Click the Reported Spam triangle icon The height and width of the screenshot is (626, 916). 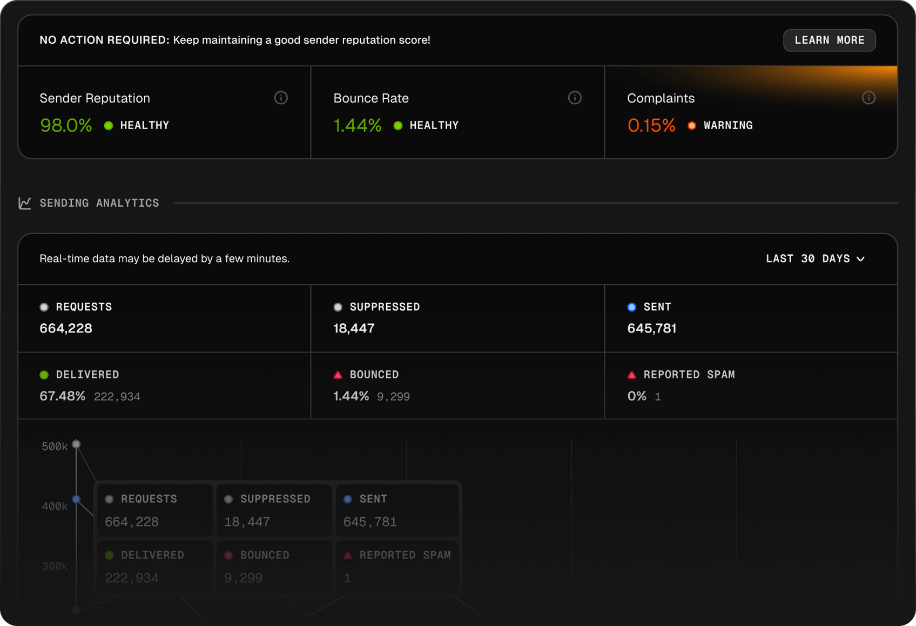[x=632, y=375]
